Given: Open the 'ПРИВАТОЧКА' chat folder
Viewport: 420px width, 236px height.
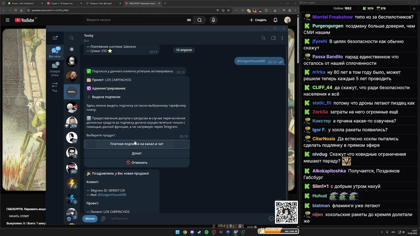Looking at the screenshot, I should [55, 69].
